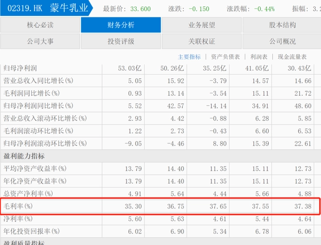Open the 股本结构 tab

pyautogui.click(x=282, y=25)
